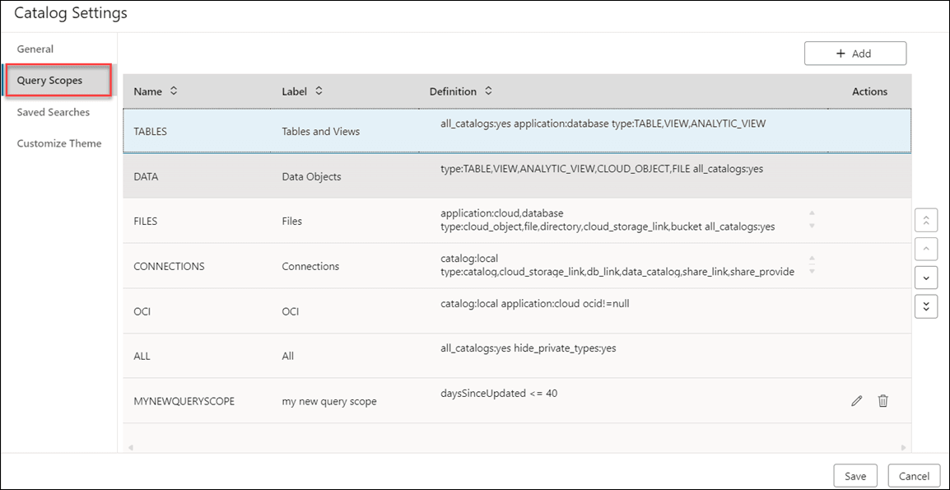Open the Customize Theme section

point(58,142)
